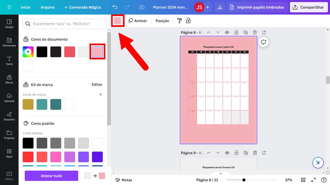
Task: Open the Vídeos sidebar panel
Action: click(9, 176)
